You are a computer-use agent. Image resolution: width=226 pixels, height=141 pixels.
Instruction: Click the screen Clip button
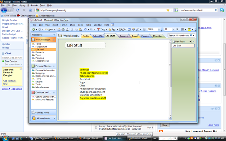123,29
